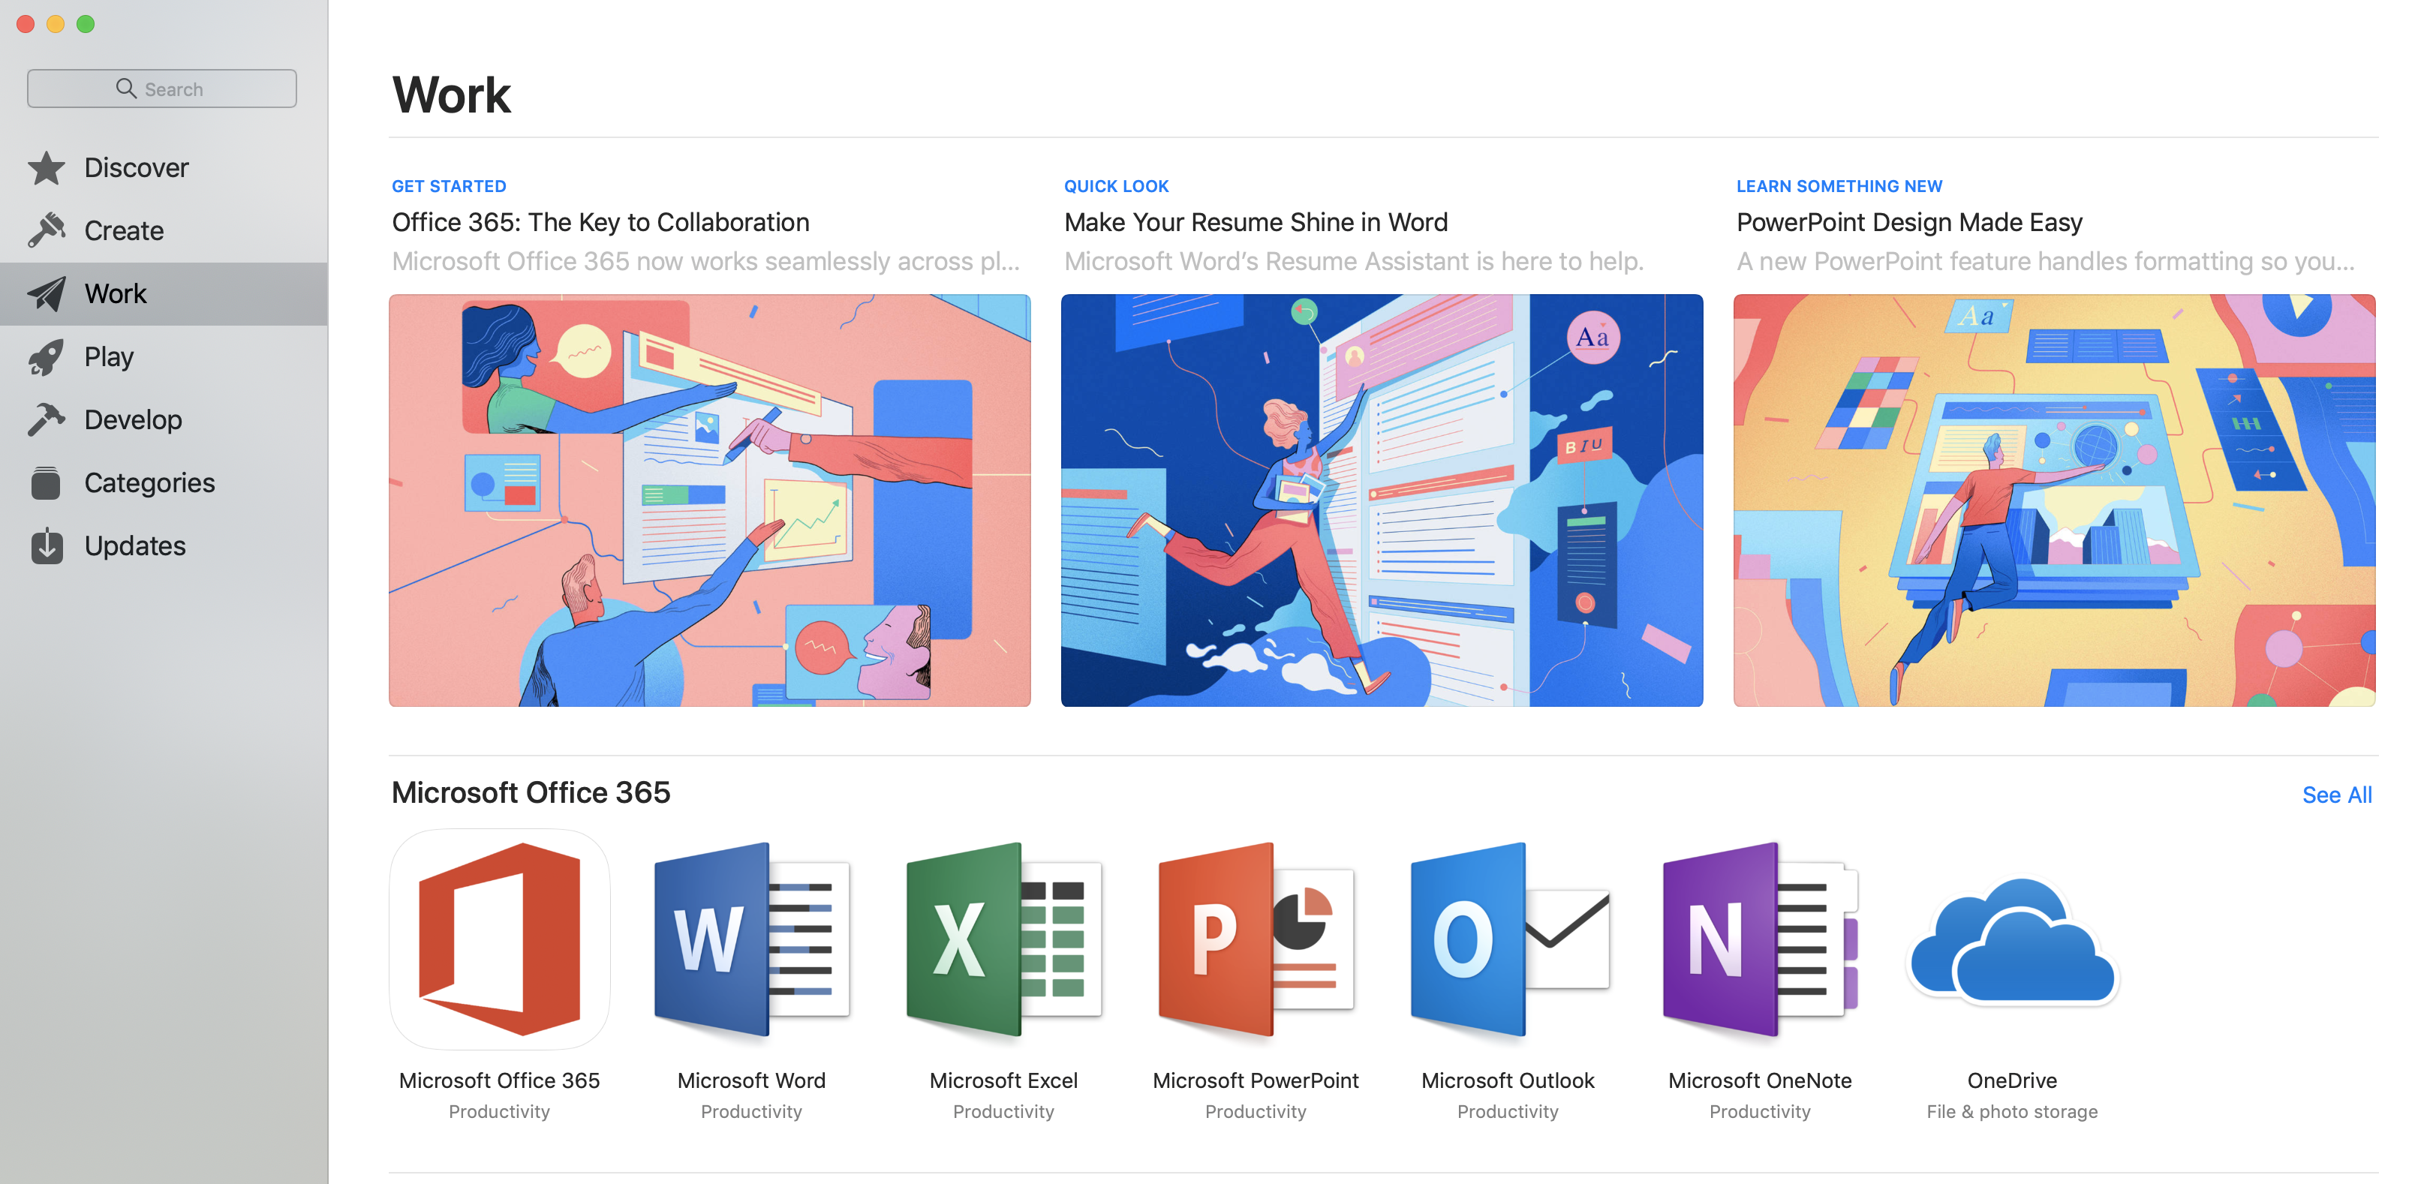Select Play category in sidebar
The width and height of the screenshot is (2436, 1184).
point(109,356)
